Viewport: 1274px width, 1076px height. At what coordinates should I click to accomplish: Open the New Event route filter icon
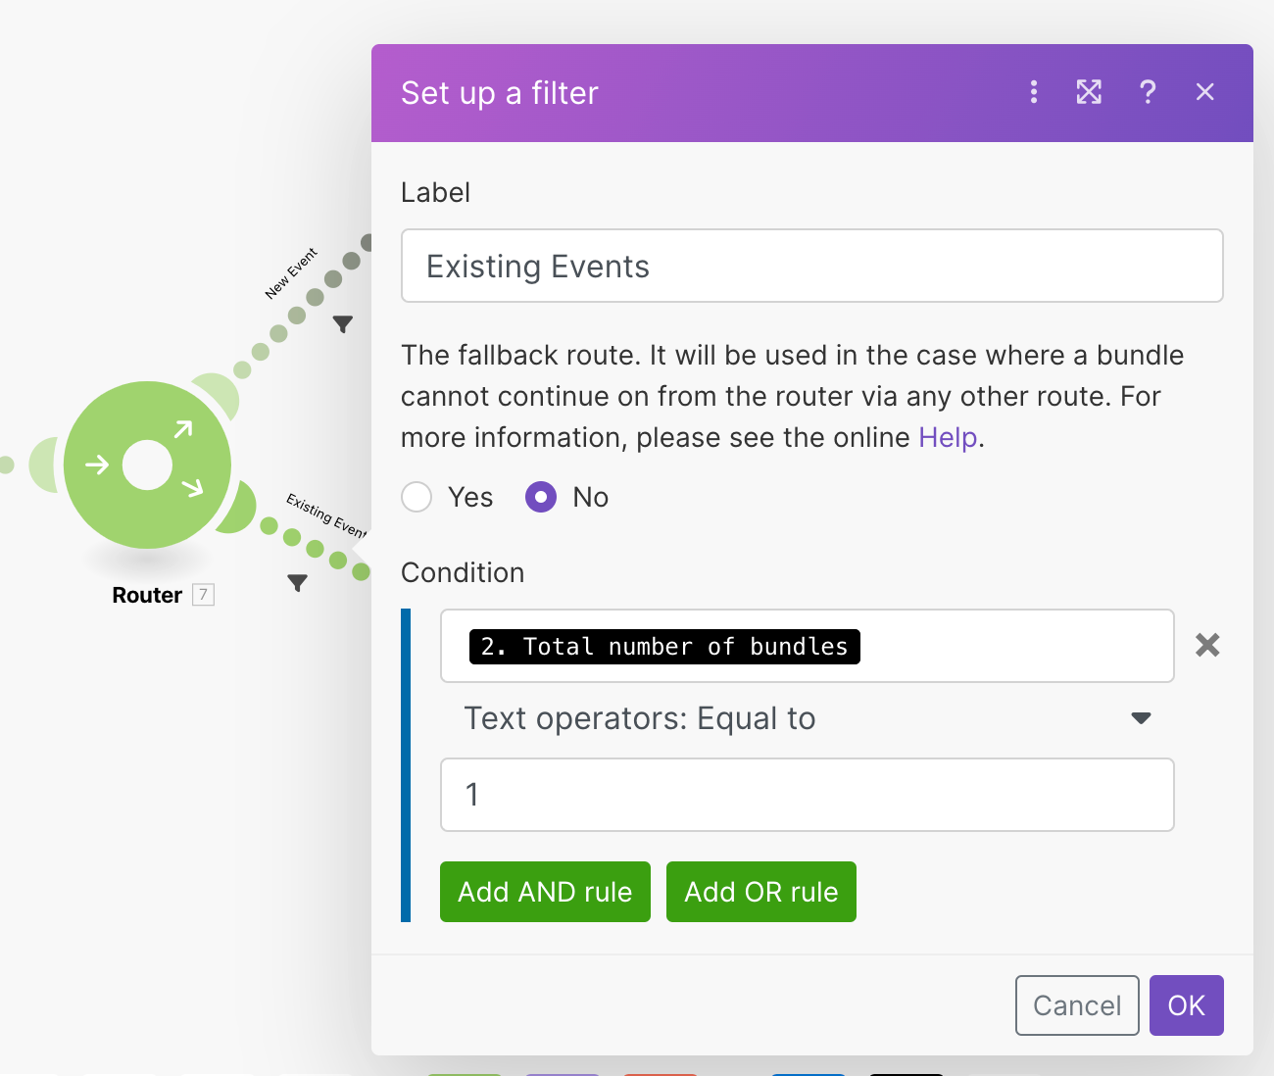coord(343,323)
